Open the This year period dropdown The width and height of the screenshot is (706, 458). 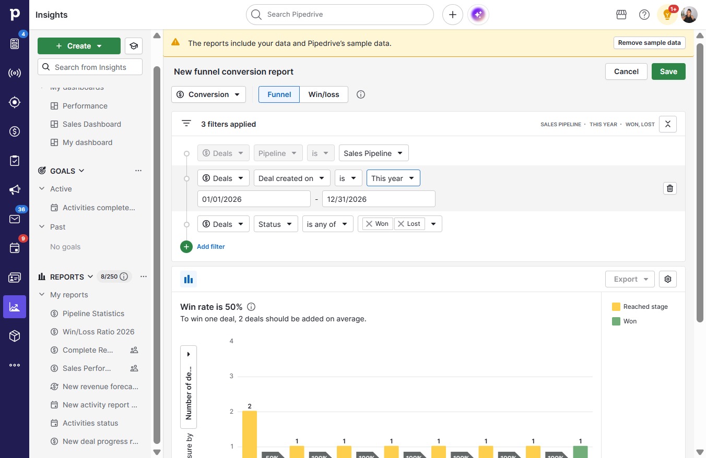[393, 178]
